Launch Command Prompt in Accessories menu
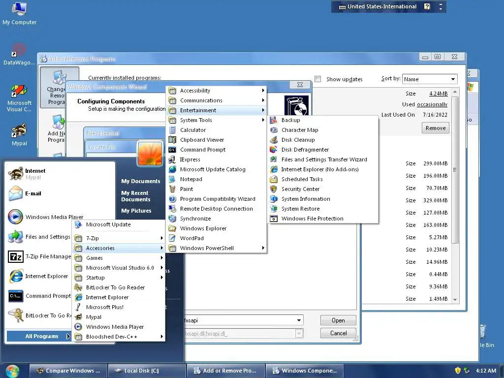 pyautogui.click(x=217, y=150)
